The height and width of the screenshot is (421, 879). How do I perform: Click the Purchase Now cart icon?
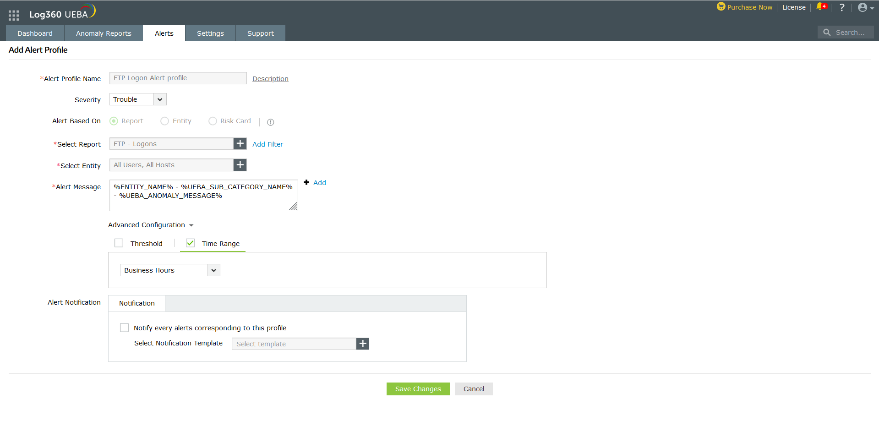click(721, 7)
